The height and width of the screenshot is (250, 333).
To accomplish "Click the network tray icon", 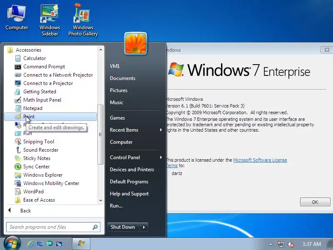I will click(281, 245).
